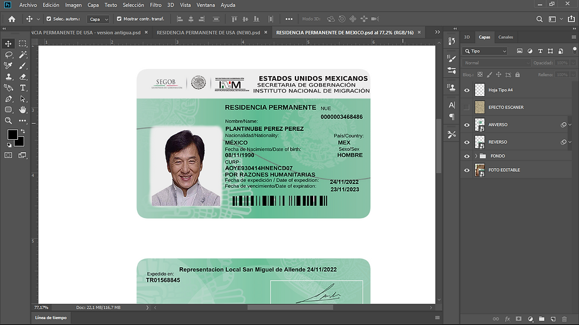Click the layer effects fx icon
Image resolution: width=579 pixels, height=325 pixels.
507,319
